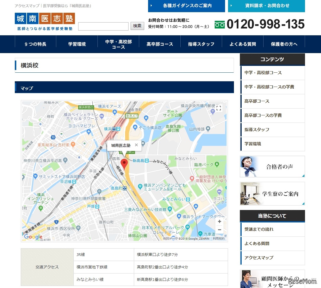Open the 顧問医師からのメッセージ banner
The width and height of the screenshot is (321, 288).
pos(272,279)
